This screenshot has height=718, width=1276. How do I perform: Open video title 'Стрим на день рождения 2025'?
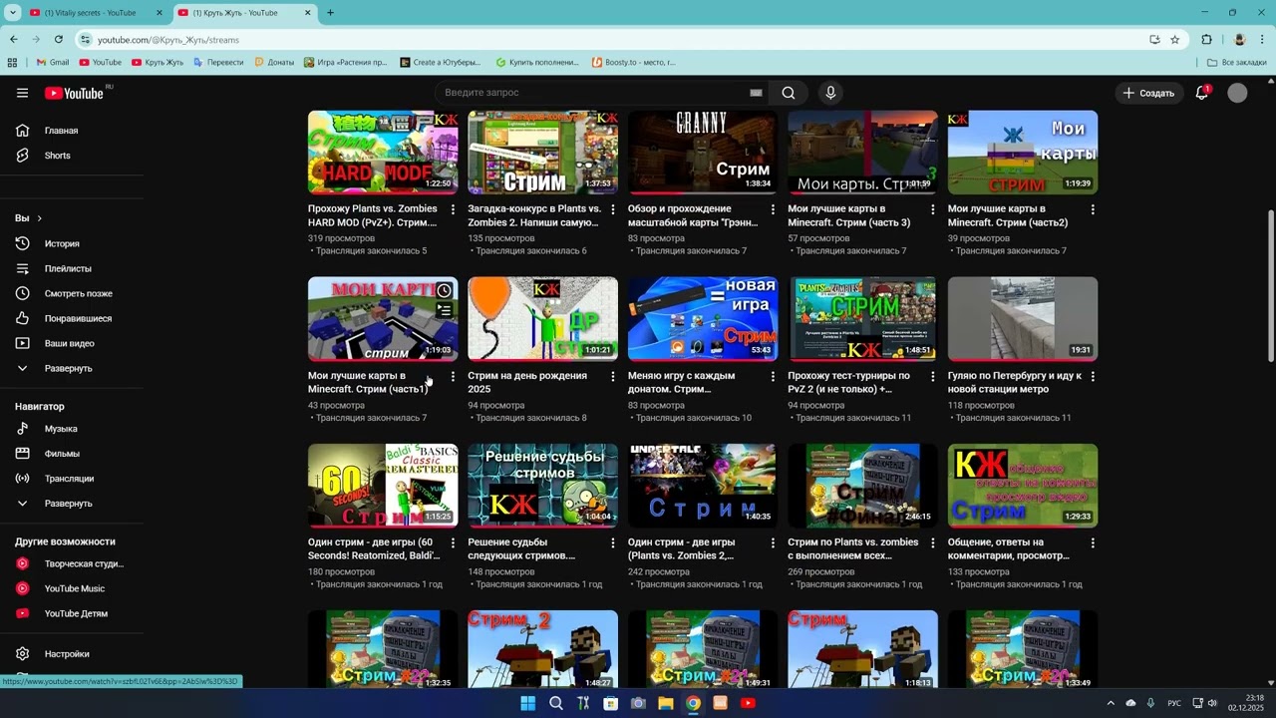527,382
